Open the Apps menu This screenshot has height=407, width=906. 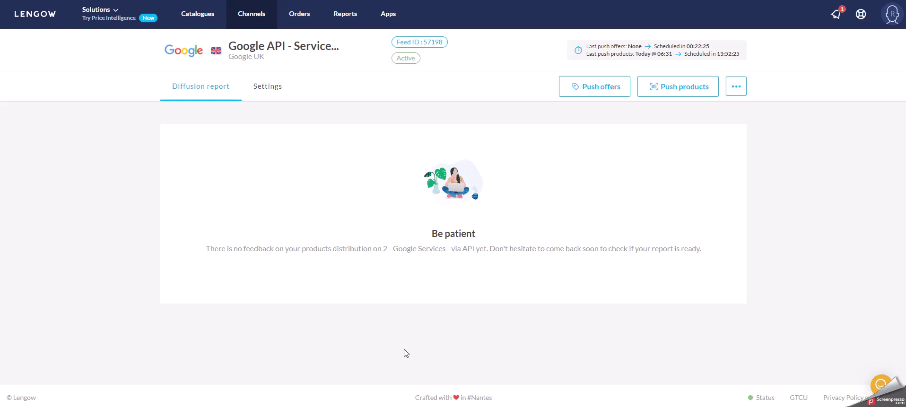coord(388,14)
